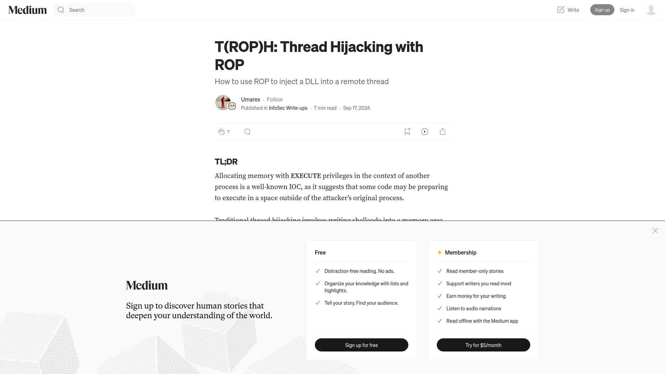Click the close X button on signup modal
Screen dimensions: 665x374
tap(655, 230)
